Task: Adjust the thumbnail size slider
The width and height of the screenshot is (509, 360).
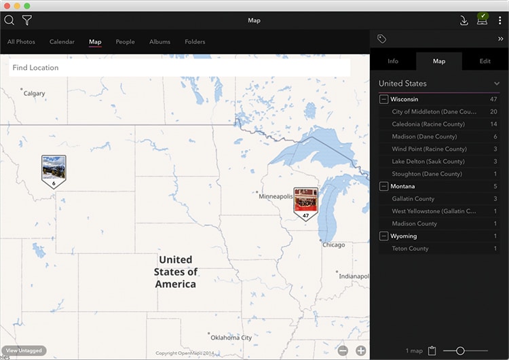Action: 460,350
